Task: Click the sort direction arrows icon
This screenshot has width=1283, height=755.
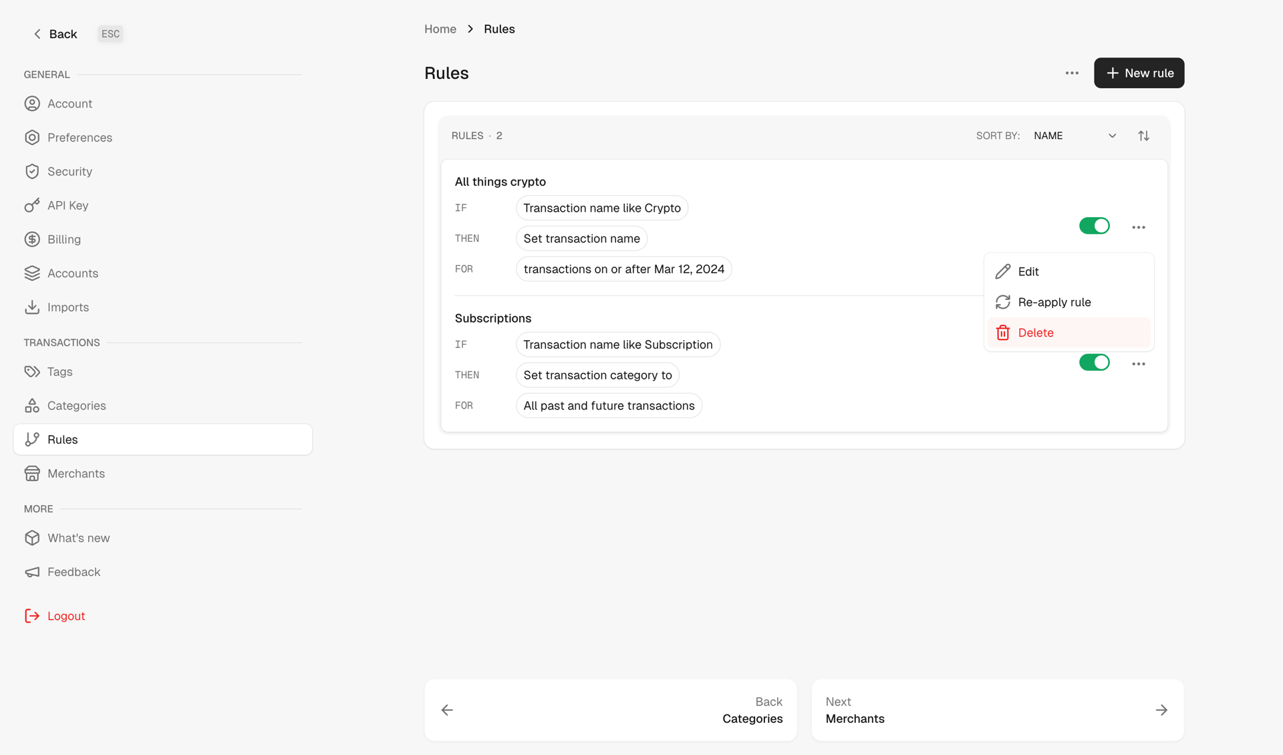Action: (1143, 135)
